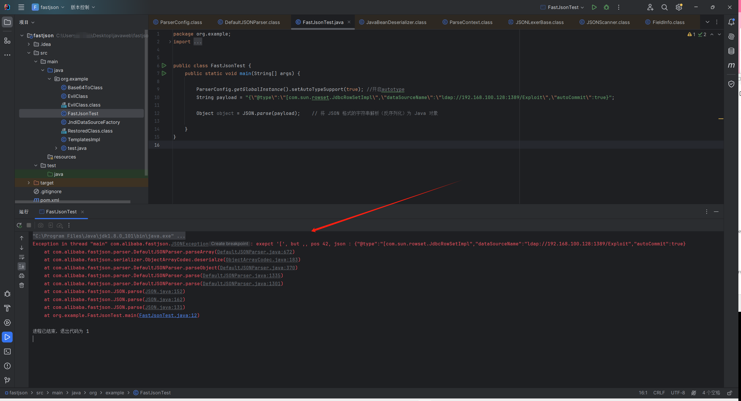Select pom.xml file in project tree
741x401 pixels.
[50, 200]
